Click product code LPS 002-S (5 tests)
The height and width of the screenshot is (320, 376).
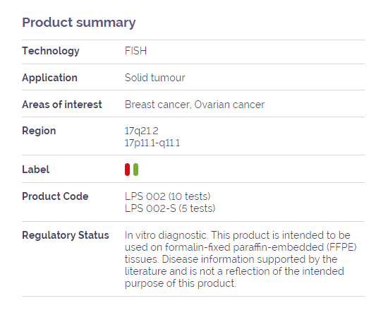coord(170,208)
